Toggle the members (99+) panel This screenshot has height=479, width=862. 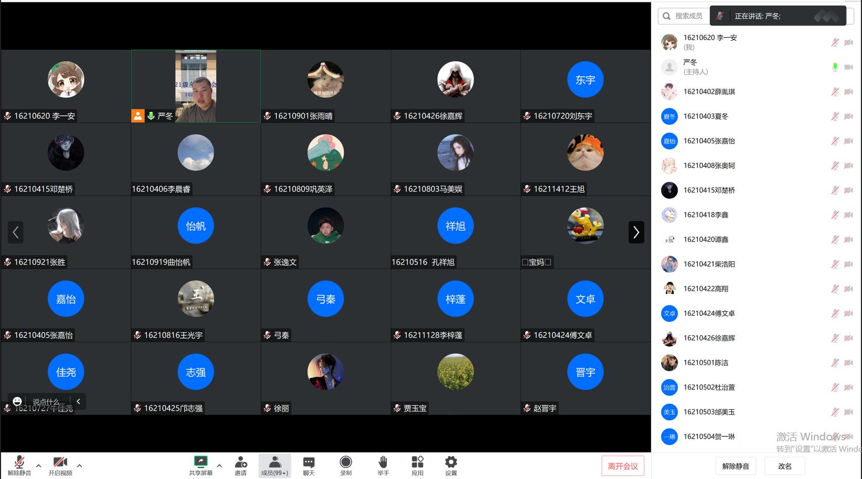[x=274, y=466]
